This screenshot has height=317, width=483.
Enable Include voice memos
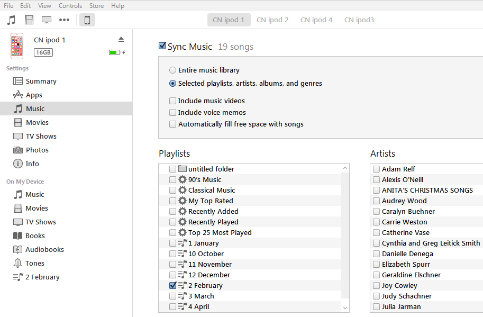pyautogui.click(x=173, y=112)
